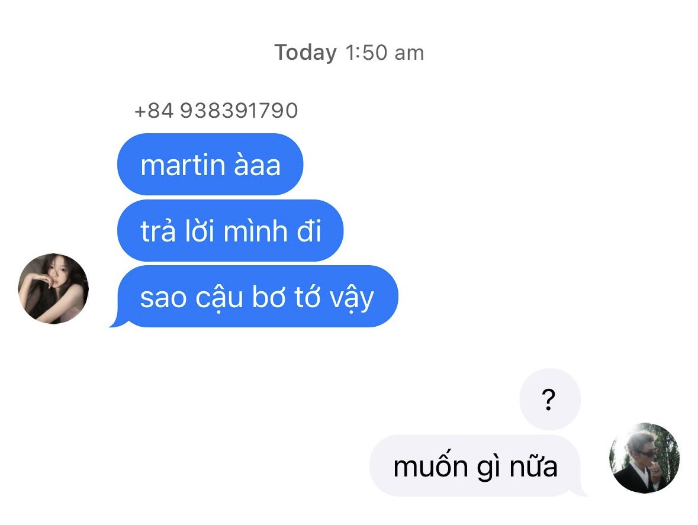The height and width of the screenshot is (525, 698).
Task: Select the "sao cậu bơ tớ vậy" bubble
Action: coord(258,297)
